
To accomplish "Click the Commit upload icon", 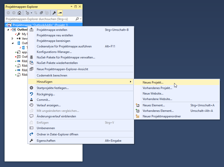I will (x=31, y=100).
